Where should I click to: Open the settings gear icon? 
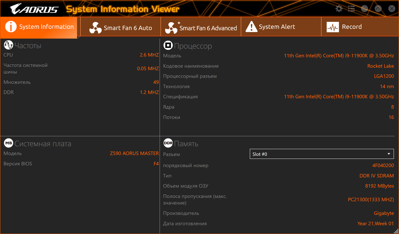[x=339, y=9]
